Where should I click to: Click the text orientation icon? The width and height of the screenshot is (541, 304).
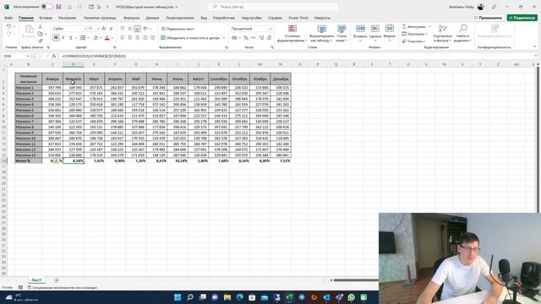click(x=145, y=29)
